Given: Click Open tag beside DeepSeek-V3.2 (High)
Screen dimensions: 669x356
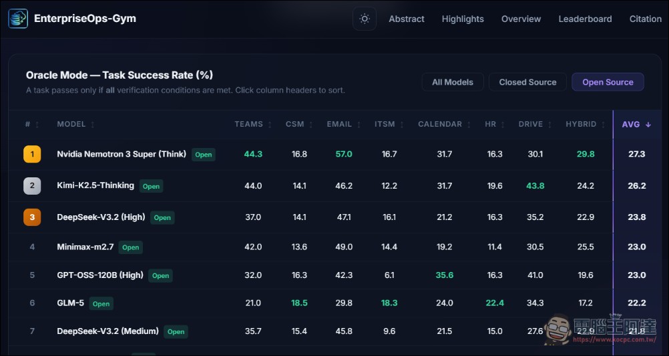Looking at the screenshot, I should [162, 217].
